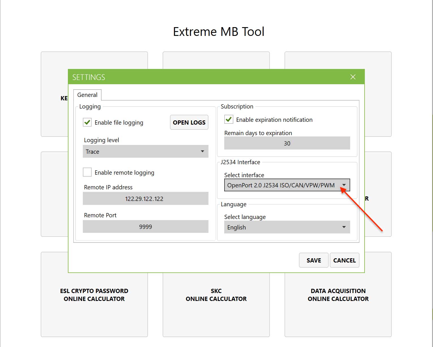The height and width of the screenshot is (347, 433).
Task: Cancel the settings changes
Action: click(344, 260)
